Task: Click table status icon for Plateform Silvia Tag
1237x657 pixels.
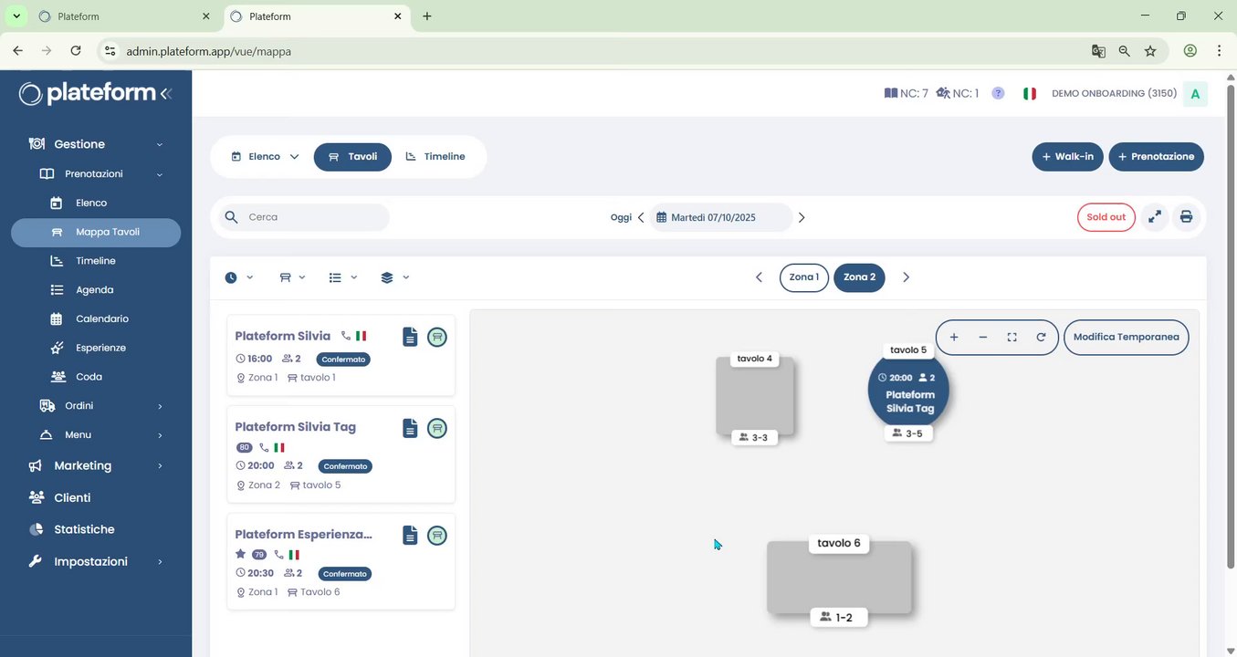Action: [437, 428]
